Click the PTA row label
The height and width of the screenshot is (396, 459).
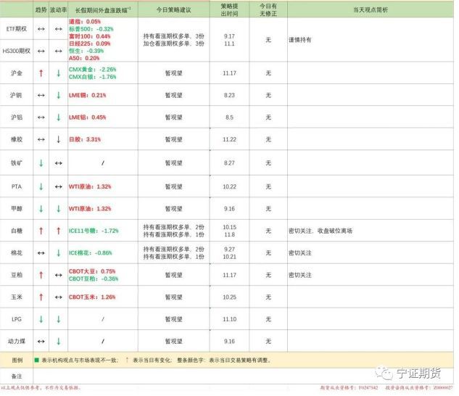point(17,186)
